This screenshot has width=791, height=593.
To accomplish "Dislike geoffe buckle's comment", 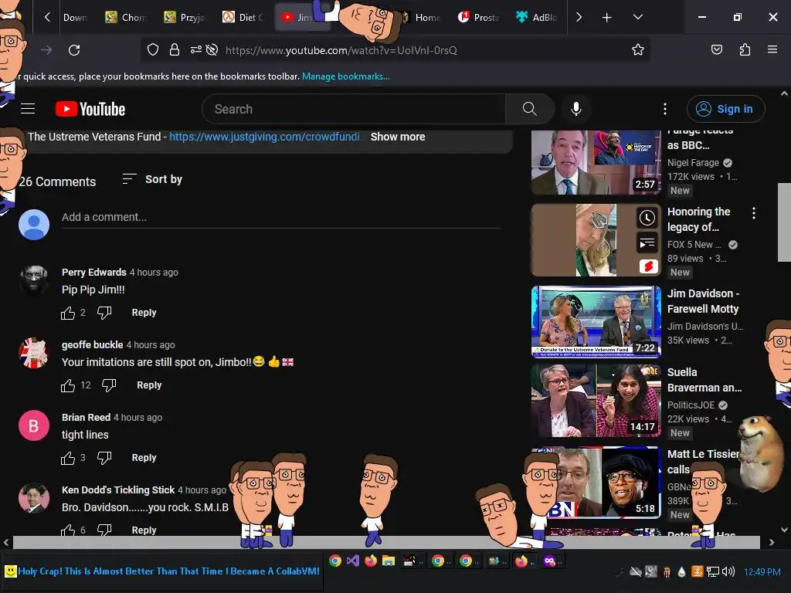I will (109, 385).
